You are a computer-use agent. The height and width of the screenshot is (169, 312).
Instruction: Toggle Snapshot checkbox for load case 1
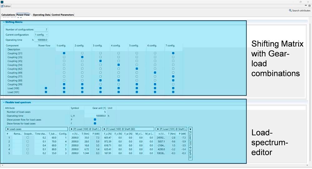[28, 138]
